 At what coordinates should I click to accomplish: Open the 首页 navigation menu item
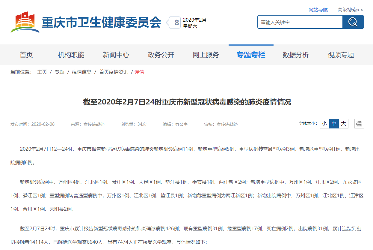26,55
